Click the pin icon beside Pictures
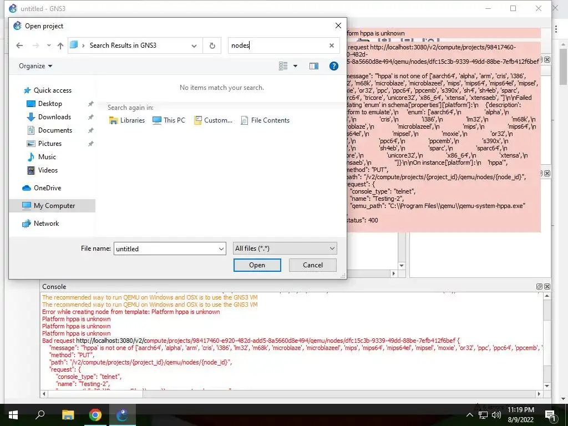 90,144
